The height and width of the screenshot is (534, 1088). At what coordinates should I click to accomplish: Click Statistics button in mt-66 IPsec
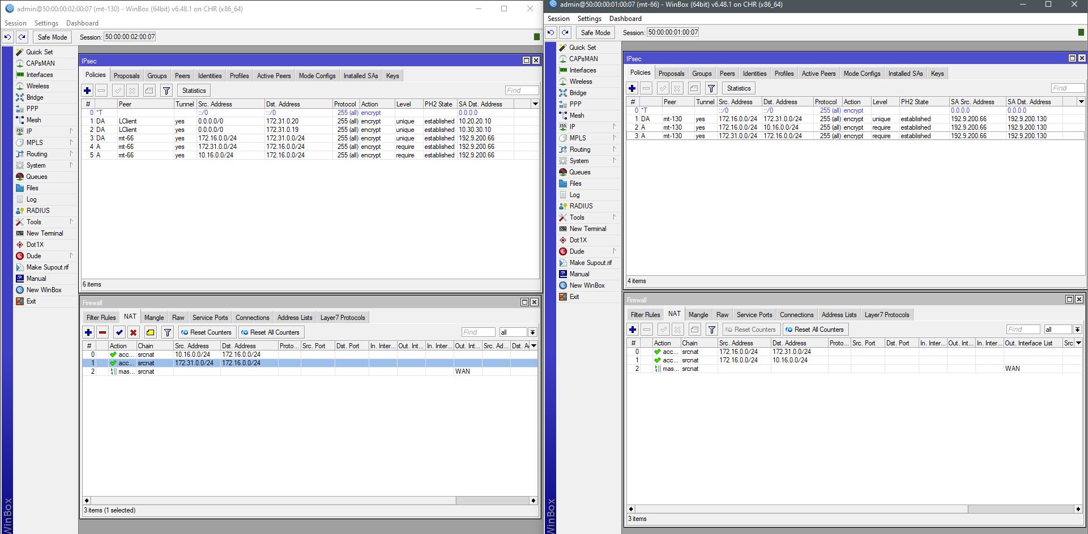(x=739, y=88)
